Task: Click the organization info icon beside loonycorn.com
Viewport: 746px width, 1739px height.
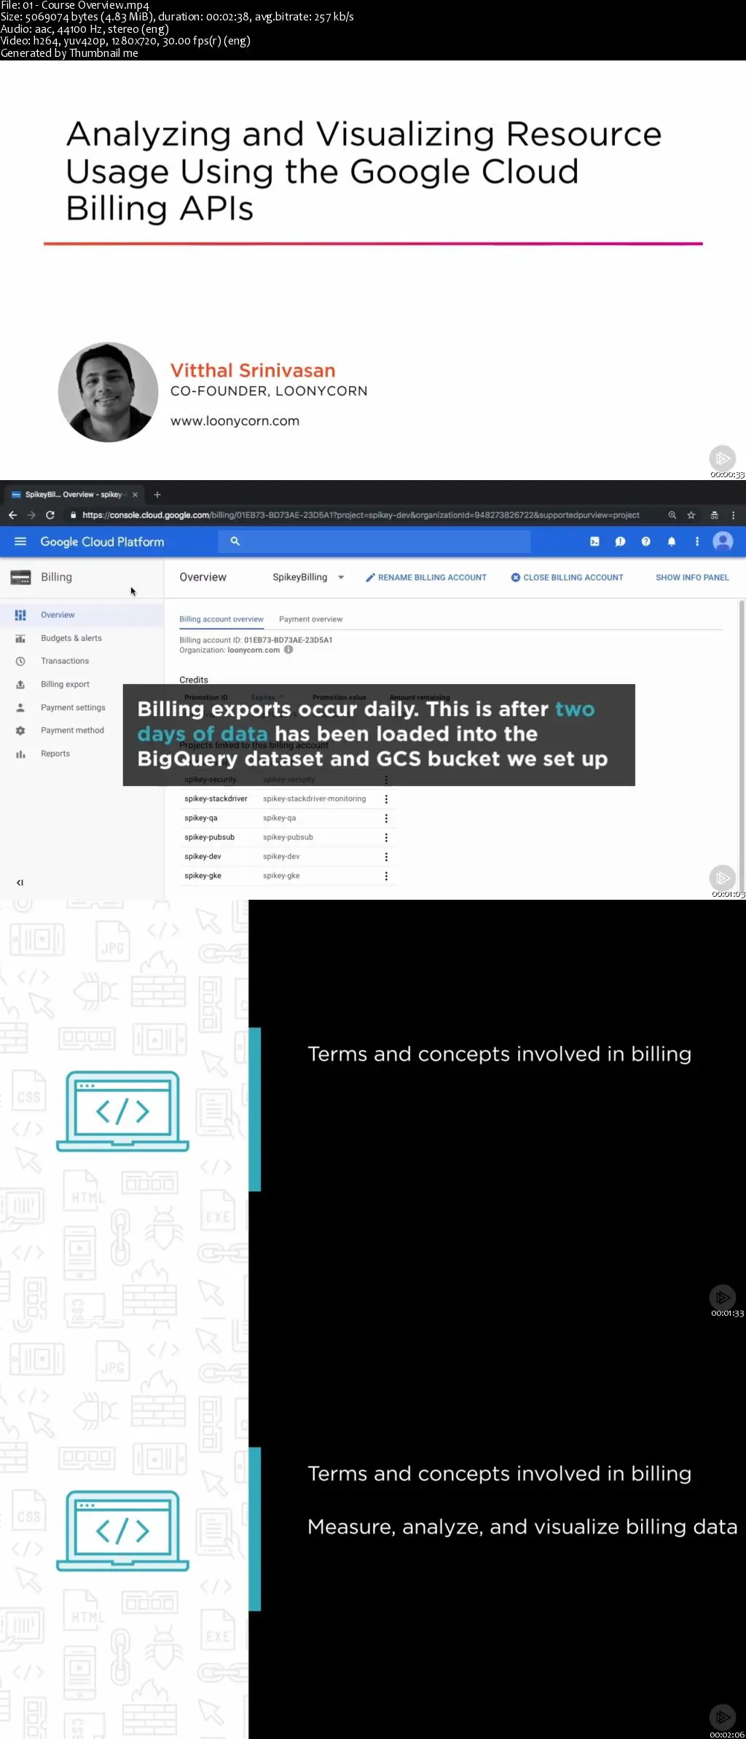Action: point(288,650)
